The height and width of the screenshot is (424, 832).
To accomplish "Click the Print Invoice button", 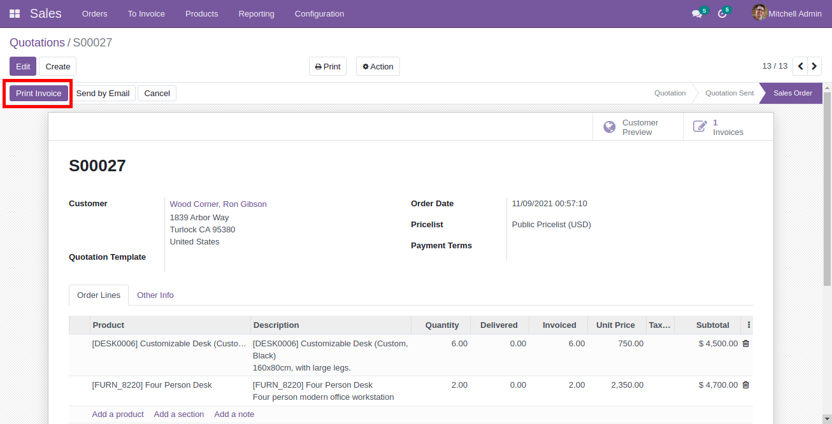I will (39, 93).
